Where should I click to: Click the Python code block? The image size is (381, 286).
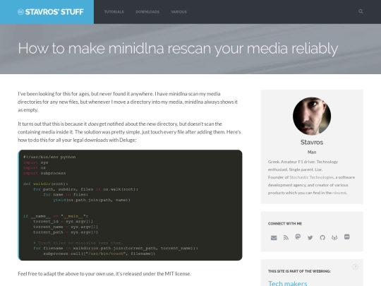[130, 205]
